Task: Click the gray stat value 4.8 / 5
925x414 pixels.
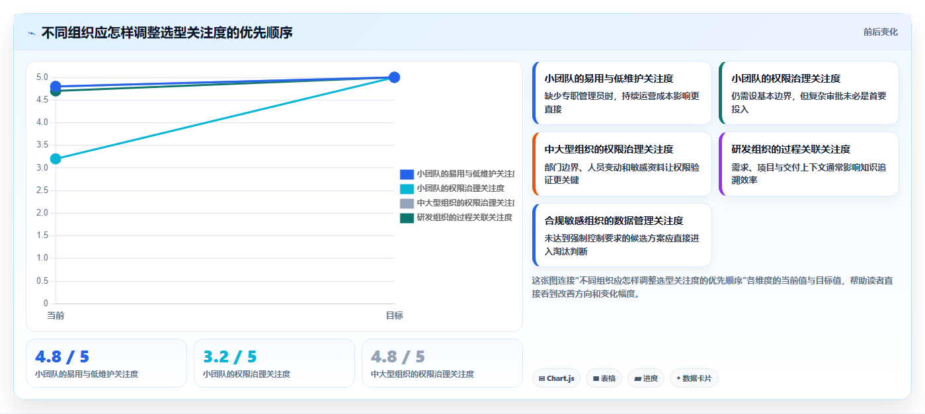Action: click(398, 356)
